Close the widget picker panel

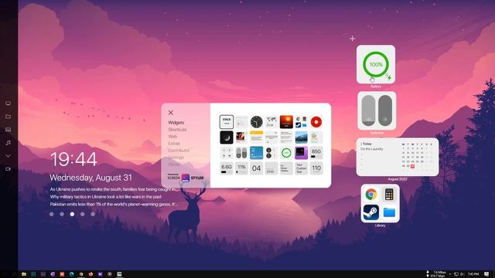tap(171, 113)
